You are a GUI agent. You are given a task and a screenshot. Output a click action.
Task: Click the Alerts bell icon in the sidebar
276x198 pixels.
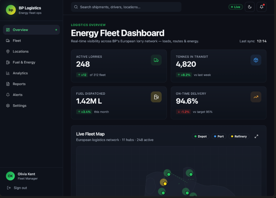click(x=8, y=95)
